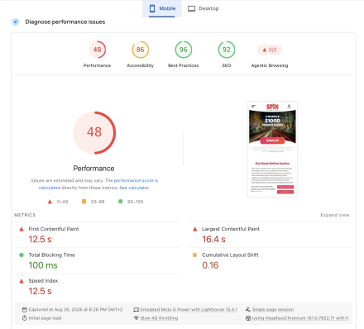The height and width of the screenshot is (329, 364).
Task: Open the Agentic Browsing 0/2 badge
Action: click(x=270, y=50)
